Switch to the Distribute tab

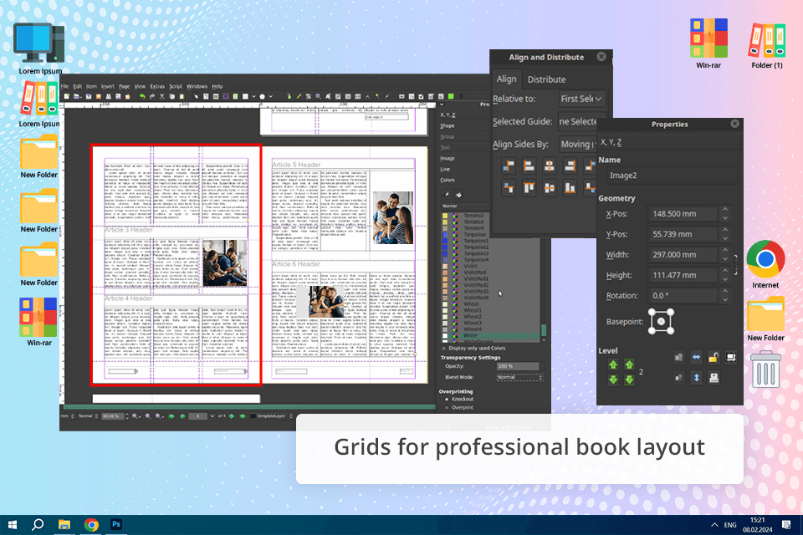click(546, 79)
